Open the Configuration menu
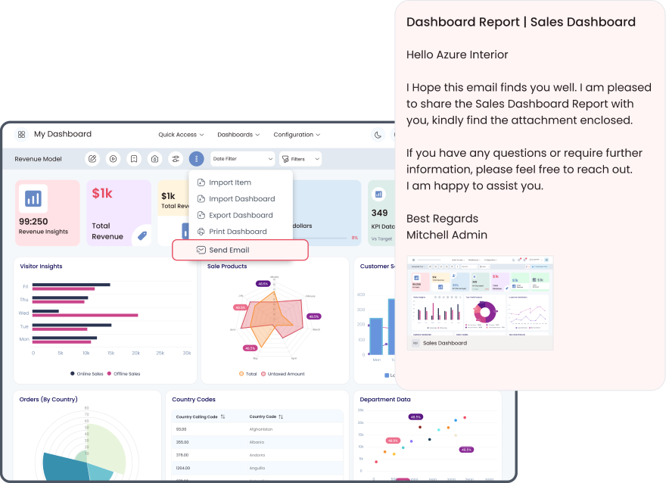Viewport: 669px width, 483px height. (296, 135)
